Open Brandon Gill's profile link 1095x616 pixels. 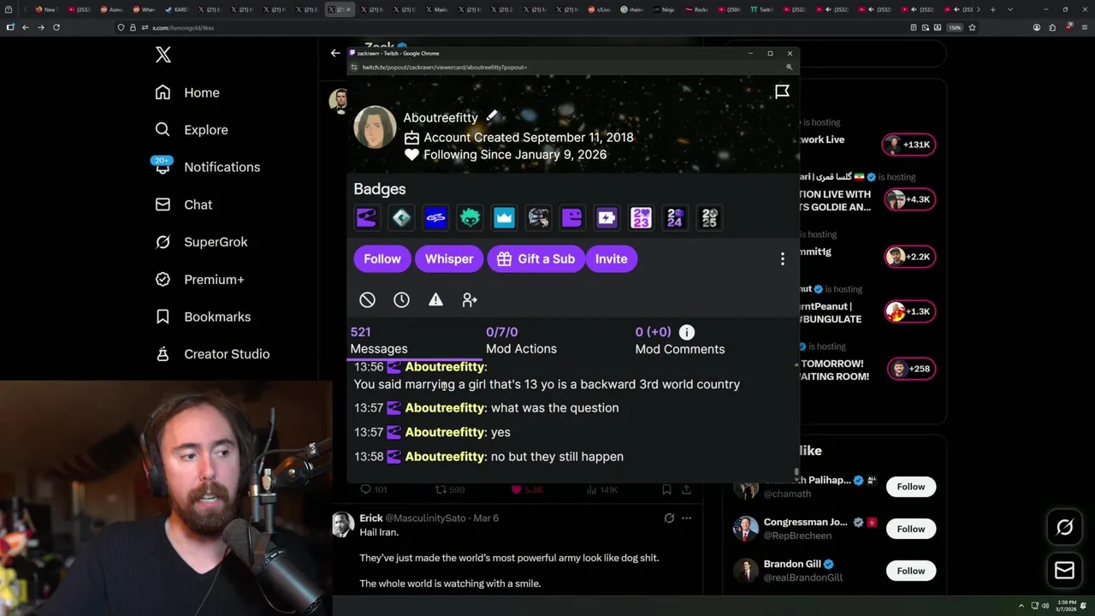click(x=792, y=564)
